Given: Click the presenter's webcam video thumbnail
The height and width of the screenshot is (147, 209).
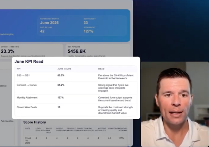Looking at the screenshot, I should tap(175, 104).
